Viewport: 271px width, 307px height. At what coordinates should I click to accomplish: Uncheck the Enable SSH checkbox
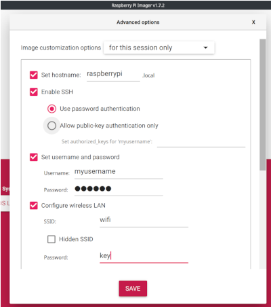click(34, 92)
